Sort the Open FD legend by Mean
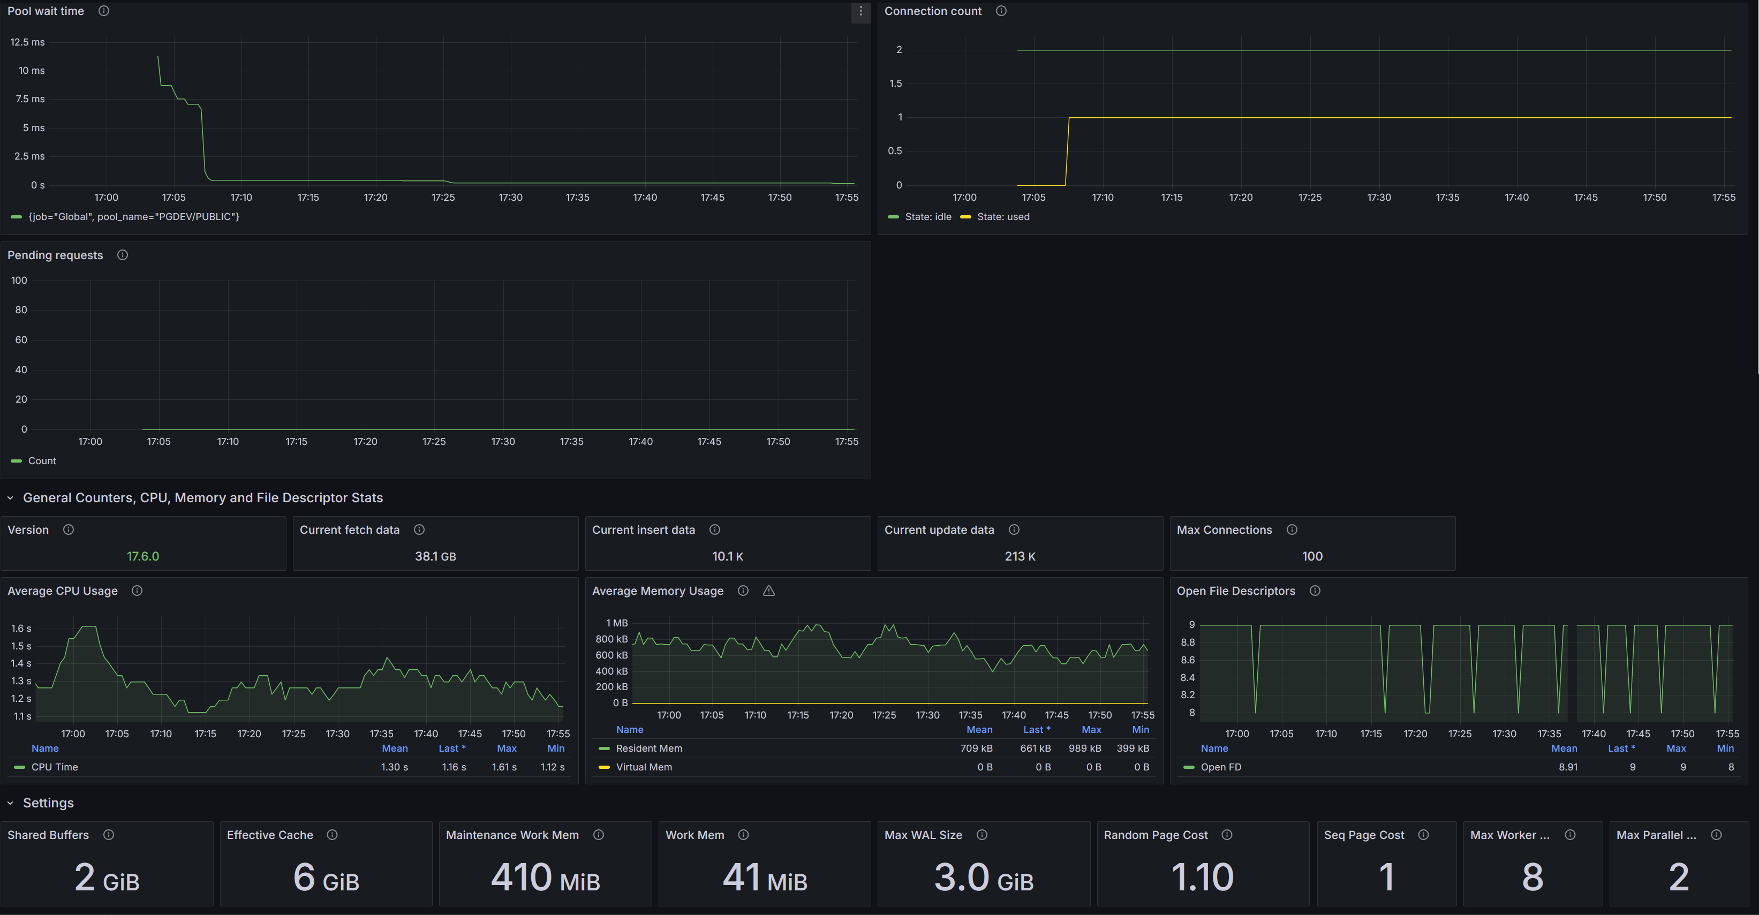 pyautogui.click(x=1565, y=748)
